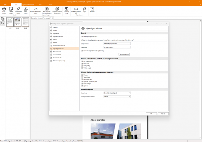Open signoSign/Universal ribbon tab

click(x=28, y=5)
